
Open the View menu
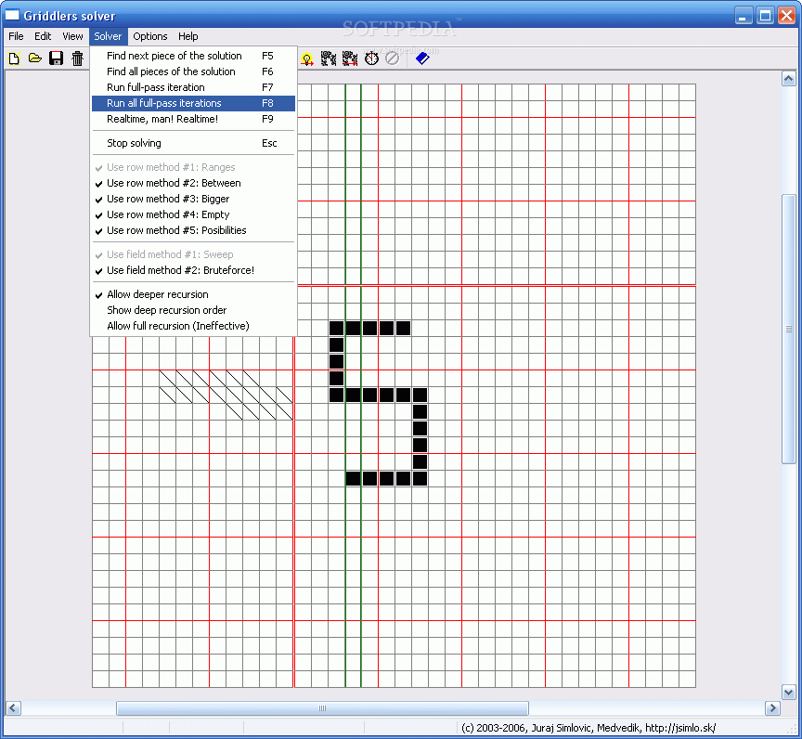click(72, 36)
